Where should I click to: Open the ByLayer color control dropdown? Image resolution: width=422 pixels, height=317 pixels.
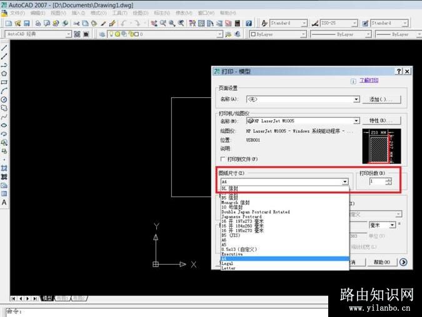point(303,34)
